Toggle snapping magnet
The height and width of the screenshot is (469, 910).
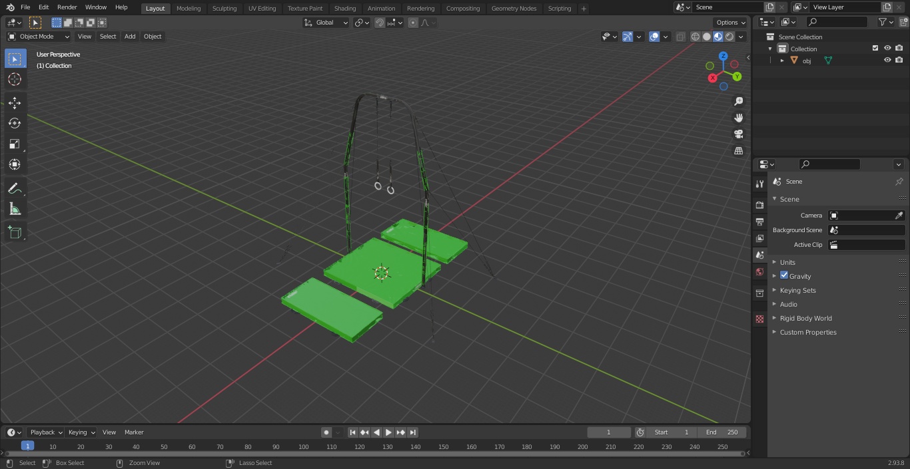(380, 23)
